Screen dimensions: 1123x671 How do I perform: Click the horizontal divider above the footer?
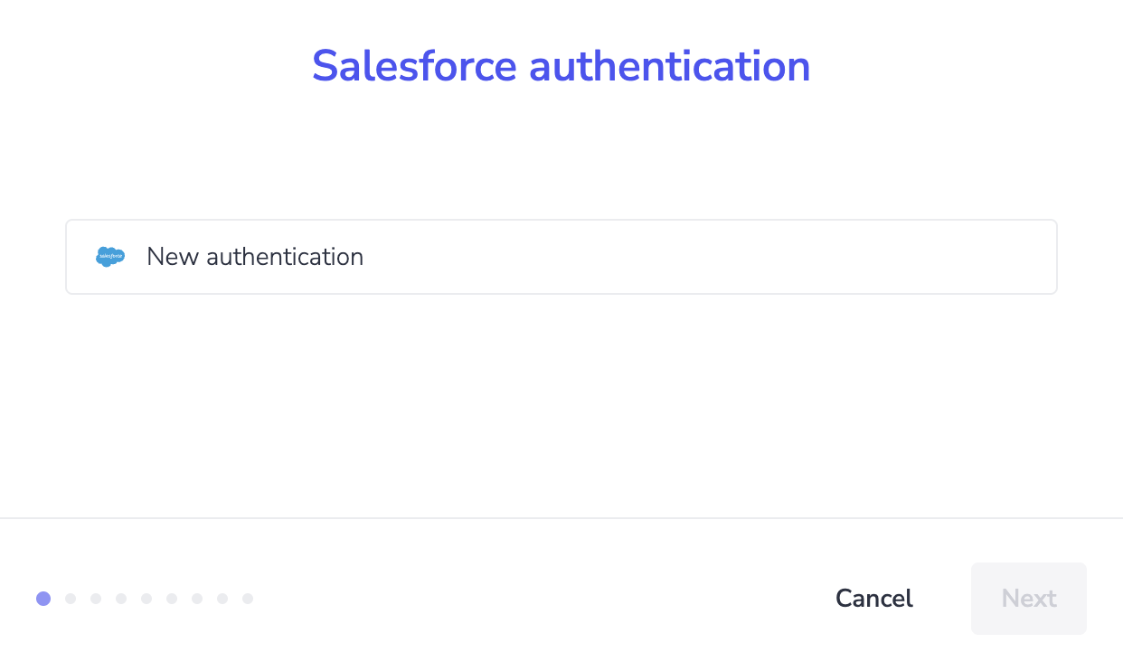561,518
